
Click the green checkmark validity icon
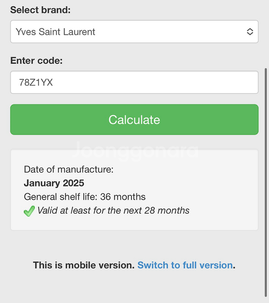coord(29,211)
